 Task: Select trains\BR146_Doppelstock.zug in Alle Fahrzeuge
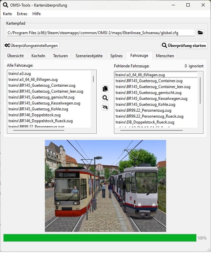pyautogui.click(x=34, y=115)
